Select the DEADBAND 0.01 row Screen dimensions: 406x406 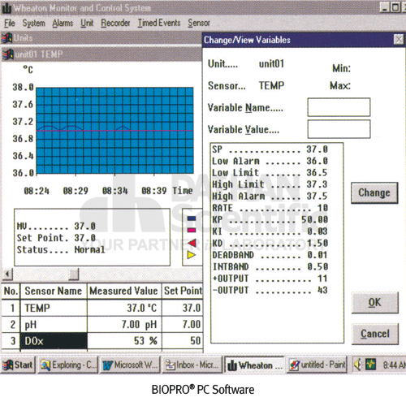(x=270, y=255)
